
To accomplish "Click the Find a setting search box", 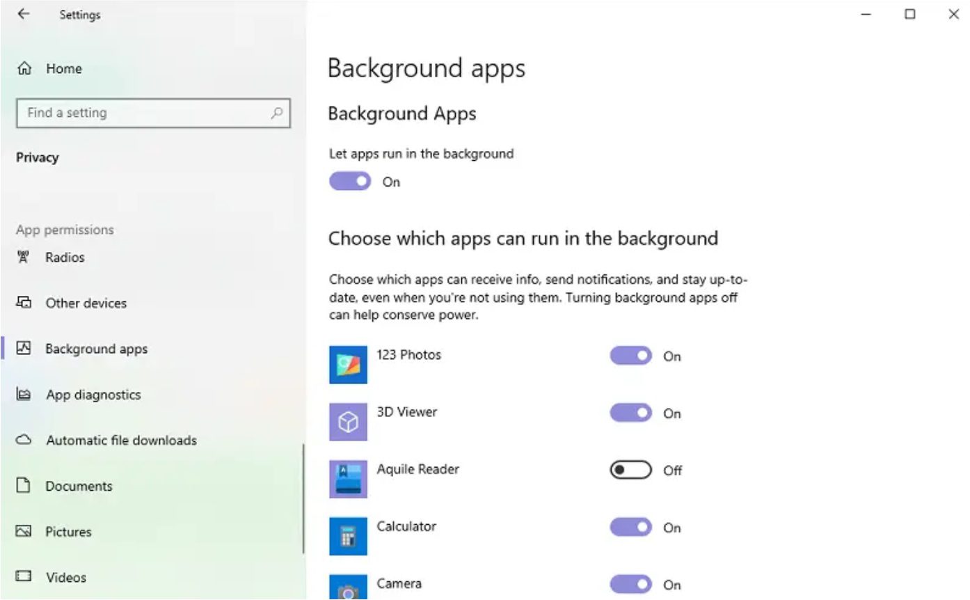I will [146, 113].
